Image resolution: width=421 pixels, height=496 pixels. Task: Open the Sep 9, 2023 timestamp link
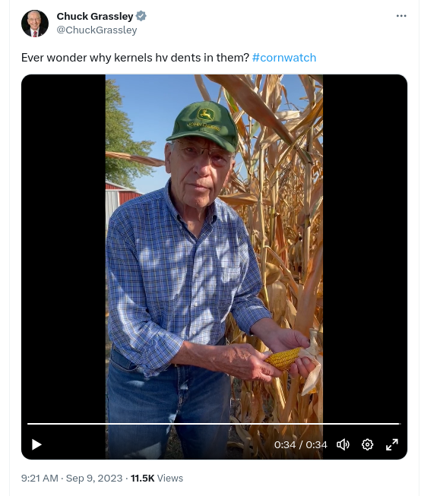point(94,478)
